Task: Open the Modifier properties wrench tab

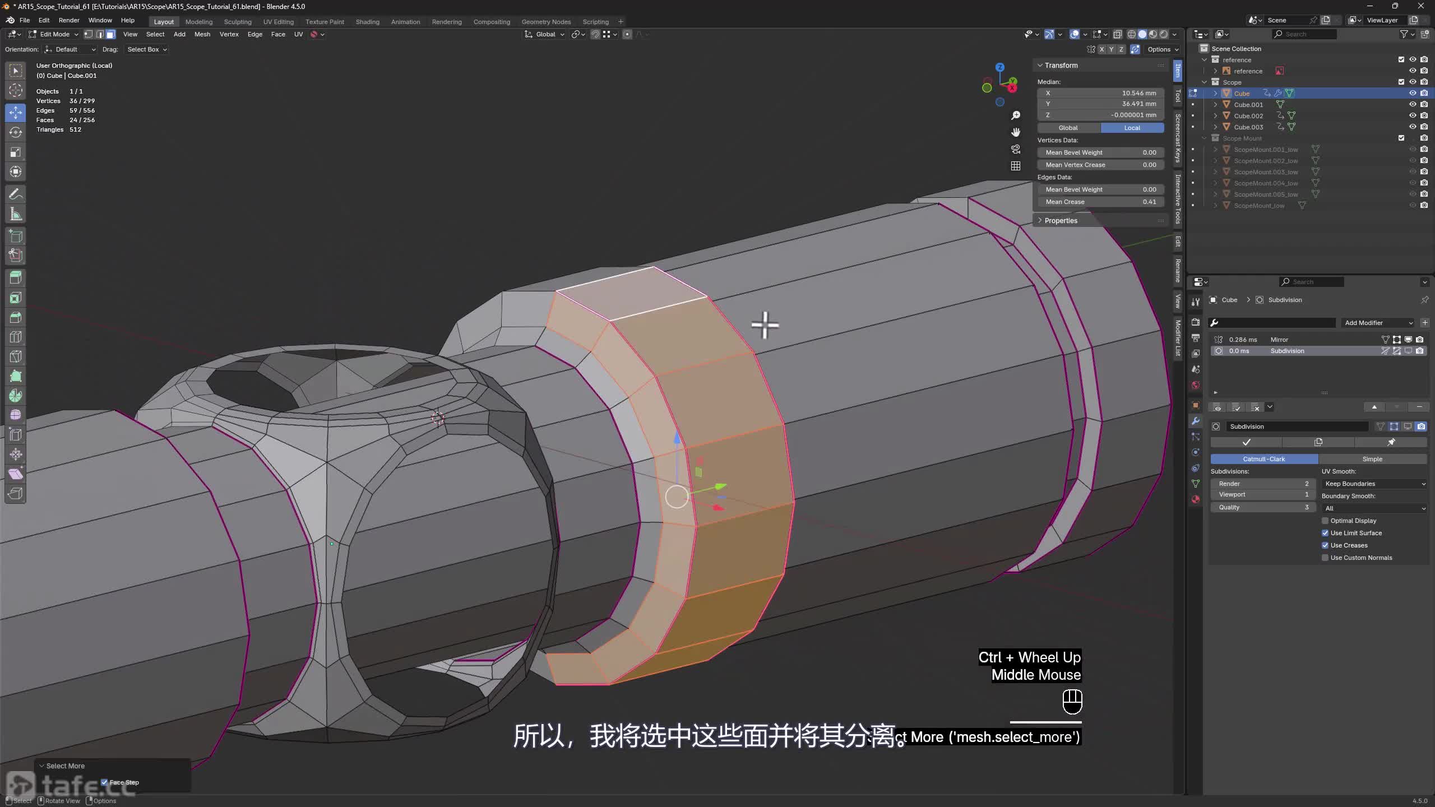Action: click(1196, 421)
